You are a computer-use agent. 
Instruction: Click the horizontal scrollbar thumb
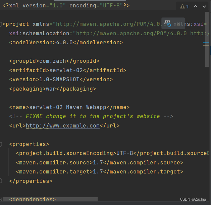50,199
